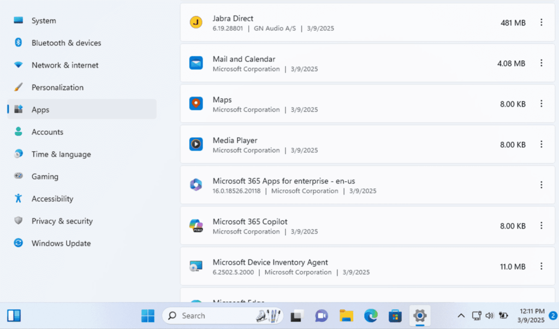Open Accessibility settings
This screenshot has width=559, height=329.
pos(52,199)
